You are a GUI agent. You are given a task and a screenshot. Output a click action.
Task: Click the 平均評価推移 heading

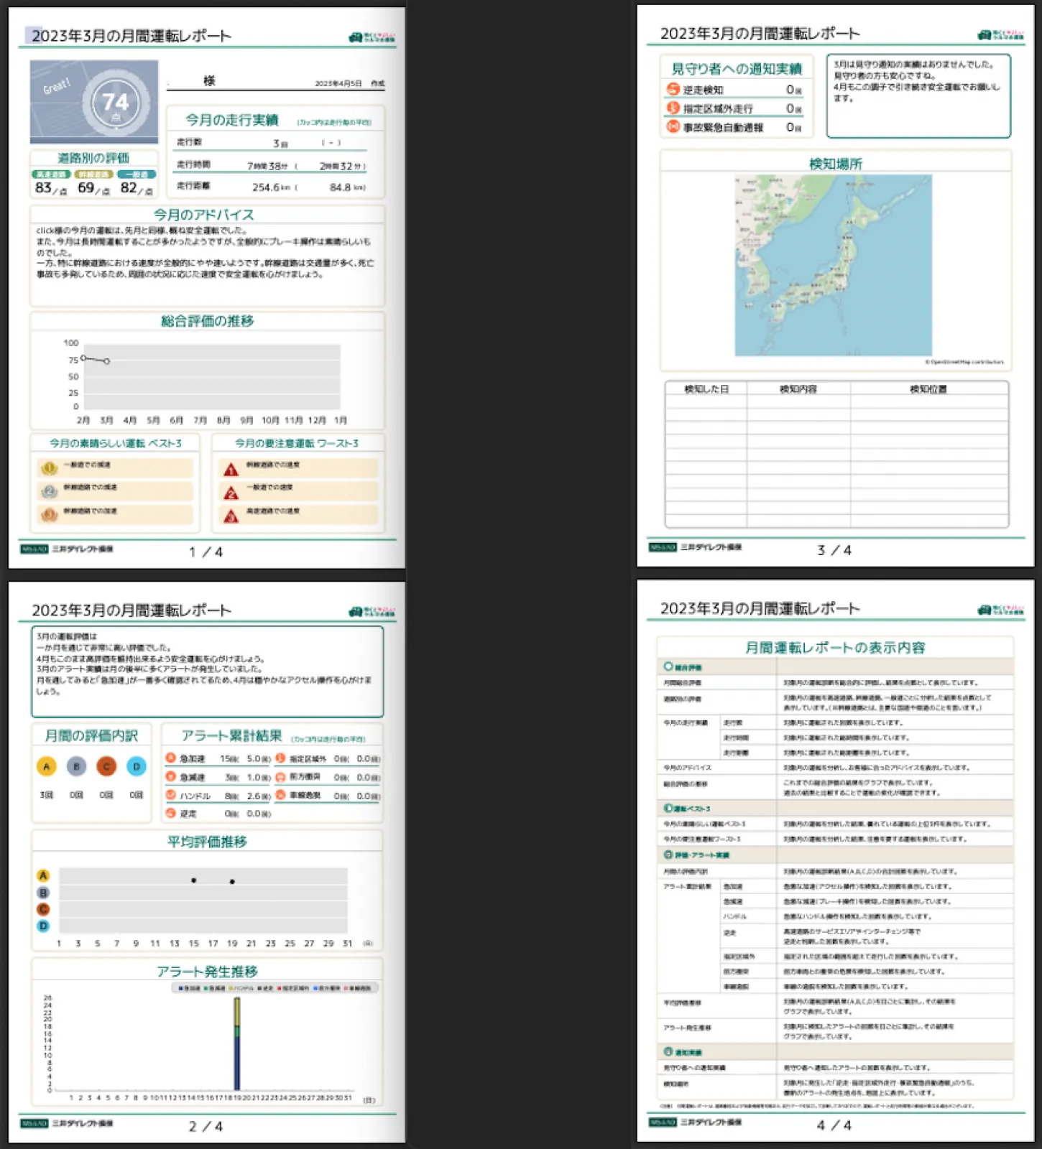point(207,842)
